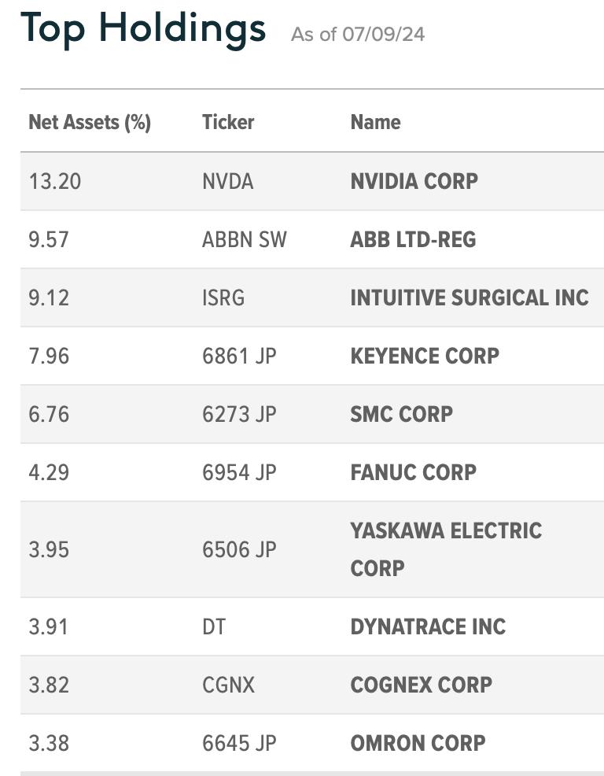
Task: Select ABB LTD-REG company name
Action: pos(413,239)
